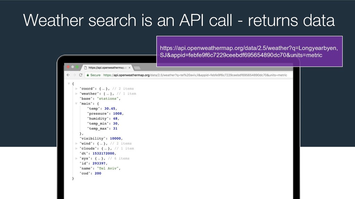The width and height of the screenshot is (355, 199).
Task: Expand the "weather" array node
Action: (x=77, y=94)
